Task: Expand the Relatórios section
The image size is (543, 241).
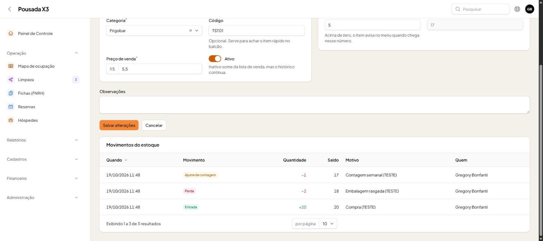Action: point(43,140)
